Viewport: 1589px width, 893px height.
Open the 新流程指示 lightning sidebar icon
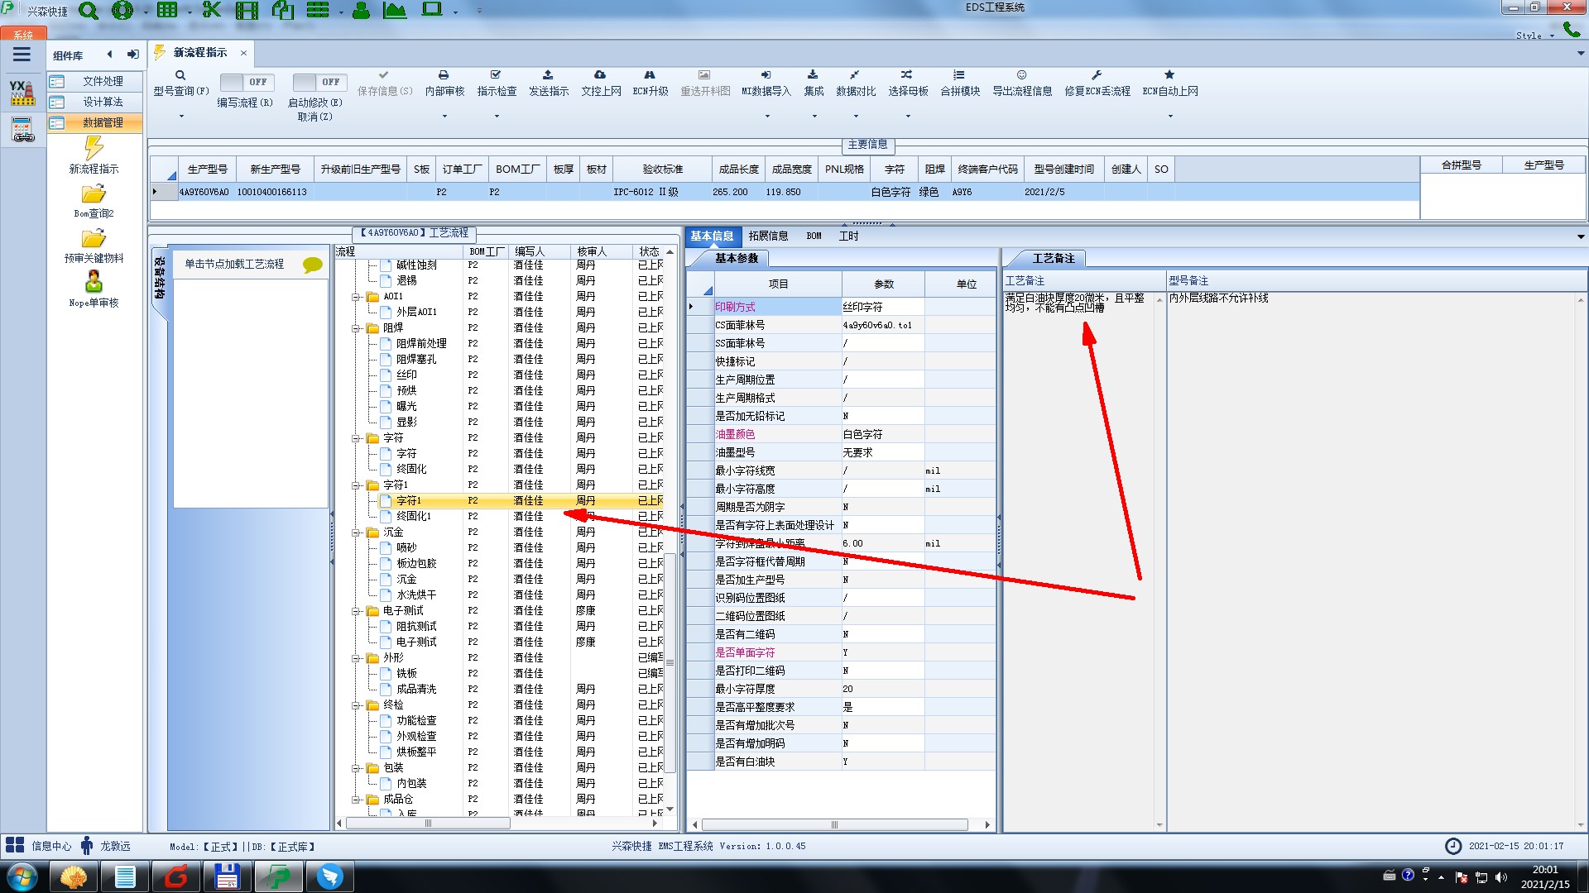(x=94, y=149)
